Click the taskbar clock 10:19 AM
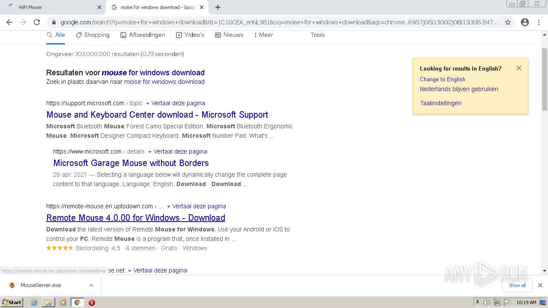The image size is (548, 308). click(526, 302)
